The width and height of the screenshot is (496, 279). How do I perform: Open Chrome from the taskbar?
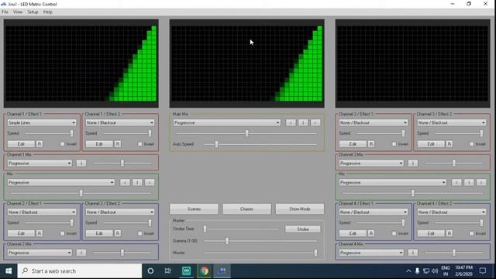pyautogui.click(x=205, y=271)
